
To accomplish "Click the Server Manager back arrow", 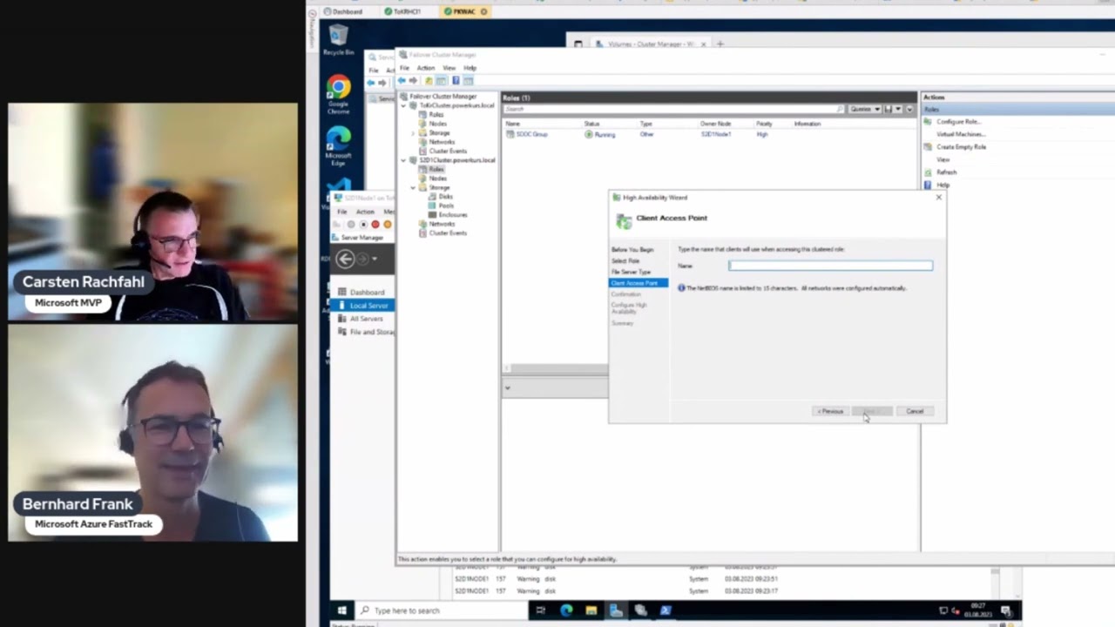I will [x=345, y=259].
